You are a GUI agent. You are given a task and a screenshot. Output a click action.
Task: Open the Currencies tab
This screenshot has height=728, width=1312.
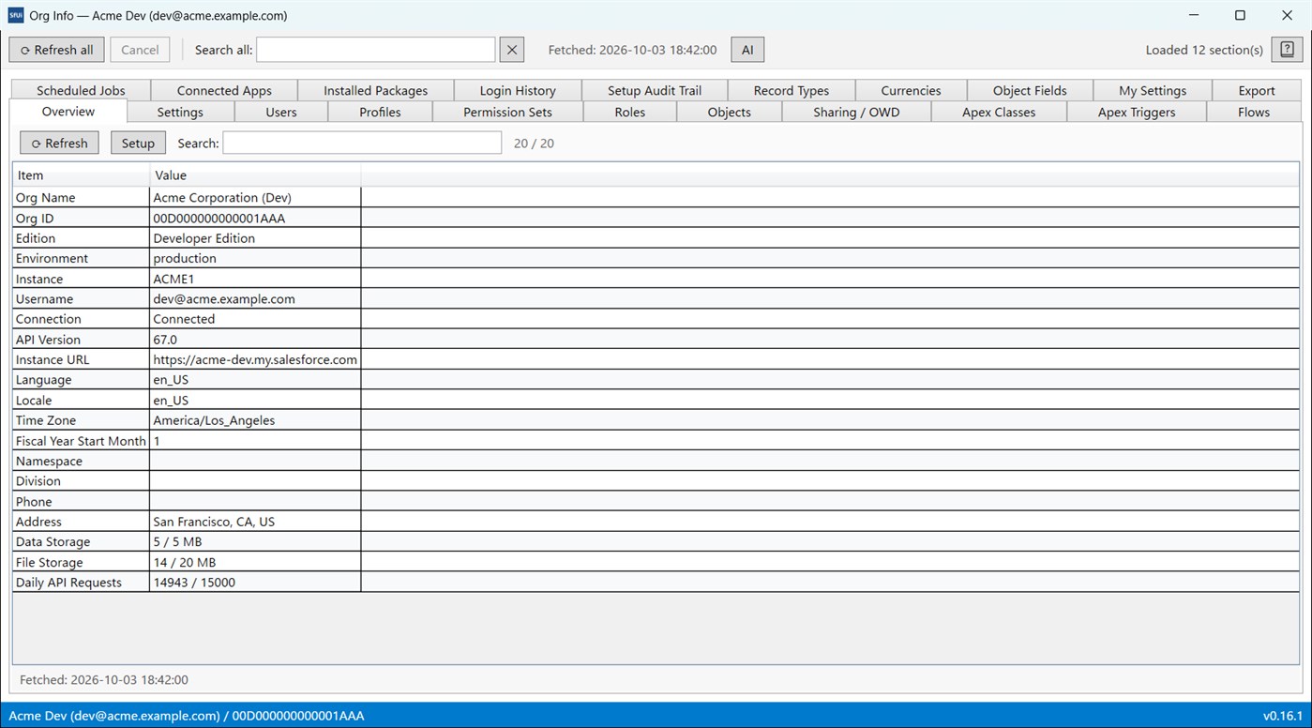point(911,90)
